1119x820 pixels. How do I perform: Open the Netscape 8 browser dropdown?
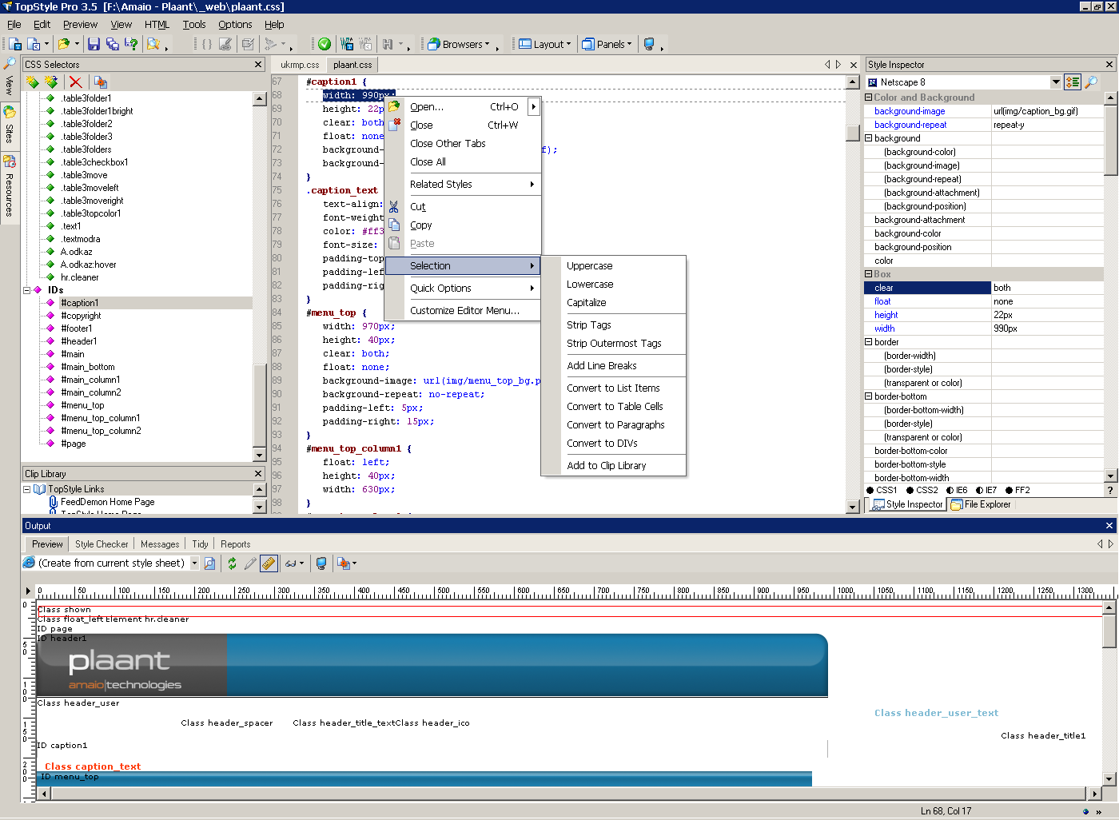click(1056, 82)
